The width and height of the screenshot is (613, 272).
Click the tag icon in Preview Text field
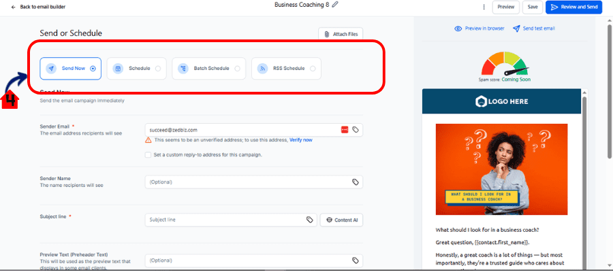[355, 260]
